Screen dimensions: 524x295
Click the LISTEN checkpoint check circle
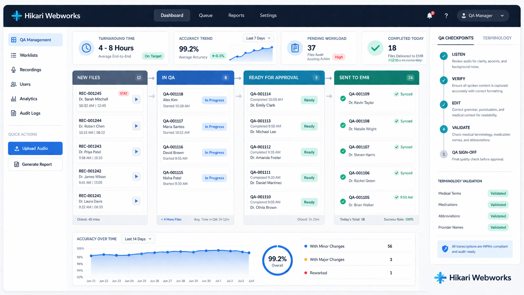click(x=443, y=56)
